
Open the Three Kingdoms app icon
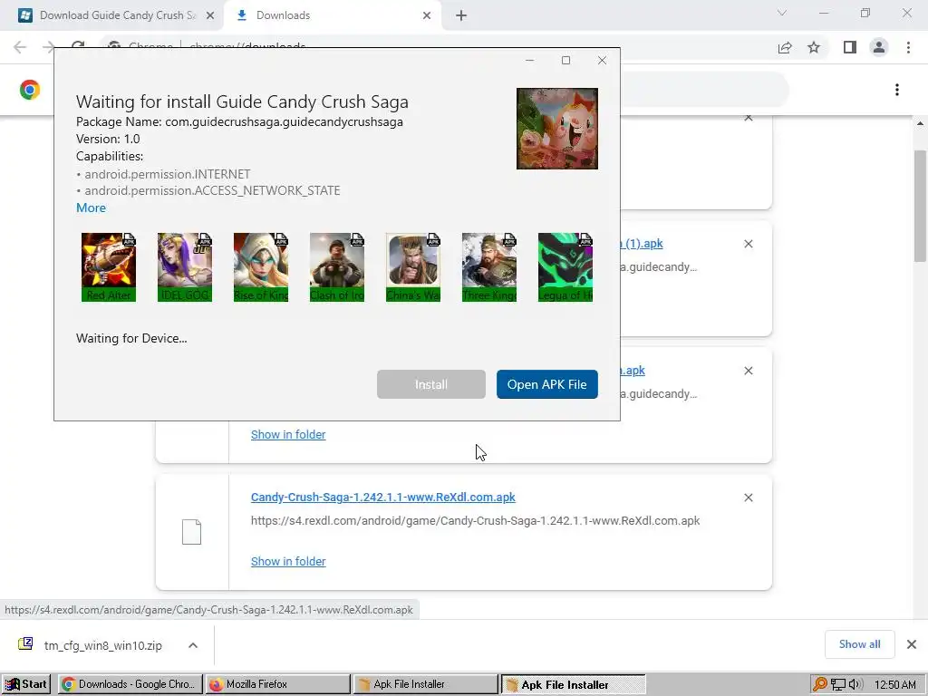click(x=489, y=267)
